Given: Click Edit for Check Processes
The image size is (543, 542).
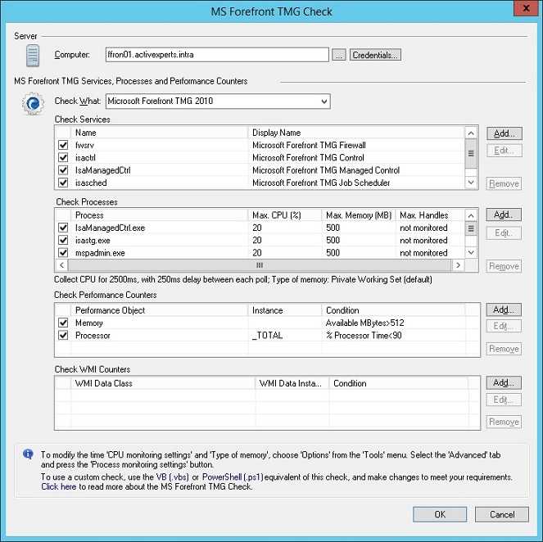Looking at the screenshot, I should [504, 233].
